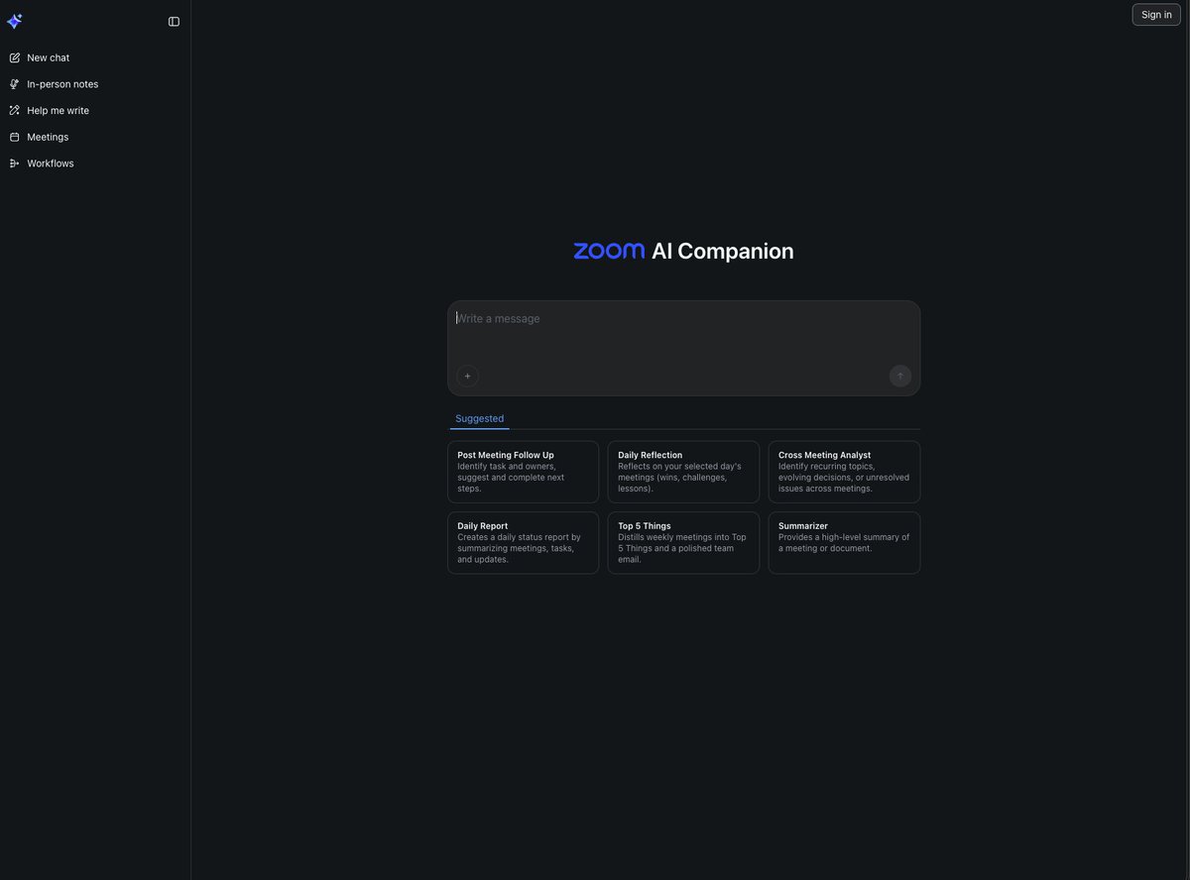The height and width of the screenshot is (880, 1190).
Task: Click text 'Reflects on your selected day's meetings'
Action: pos(679,472)
